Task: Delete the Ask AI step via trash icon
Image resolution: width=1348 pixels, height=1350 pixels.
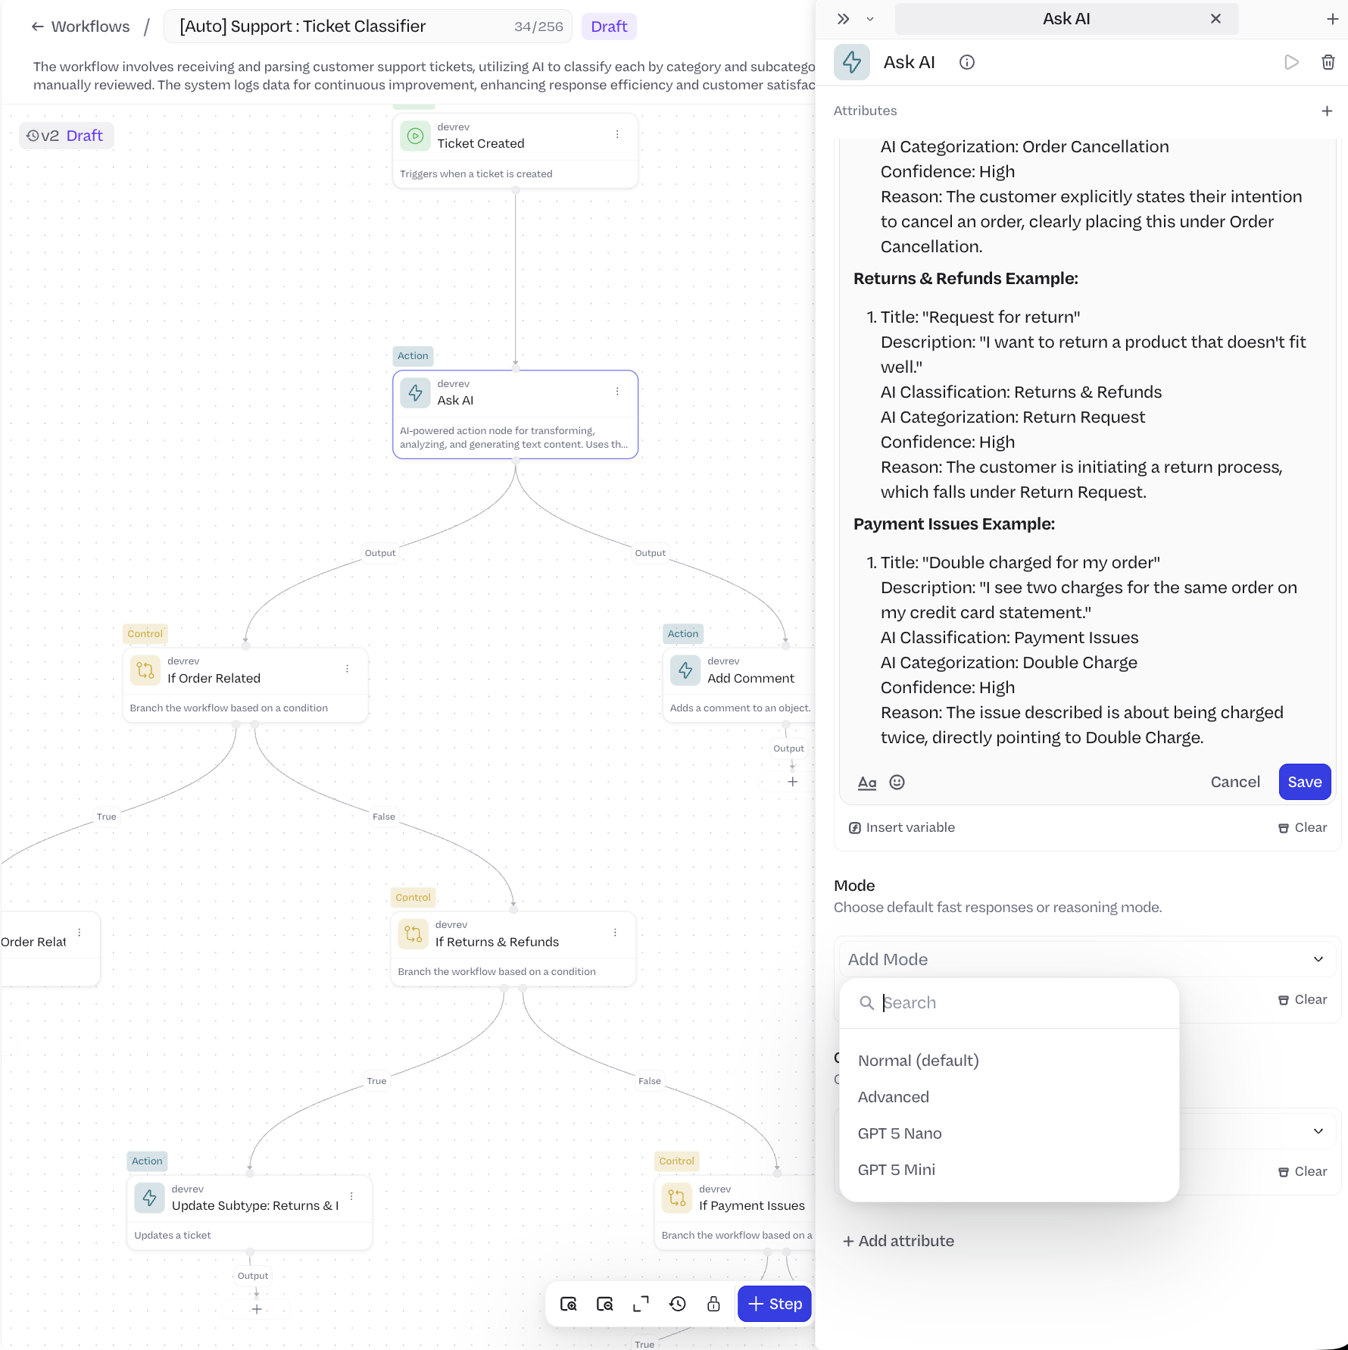Action: [1328, 62]
